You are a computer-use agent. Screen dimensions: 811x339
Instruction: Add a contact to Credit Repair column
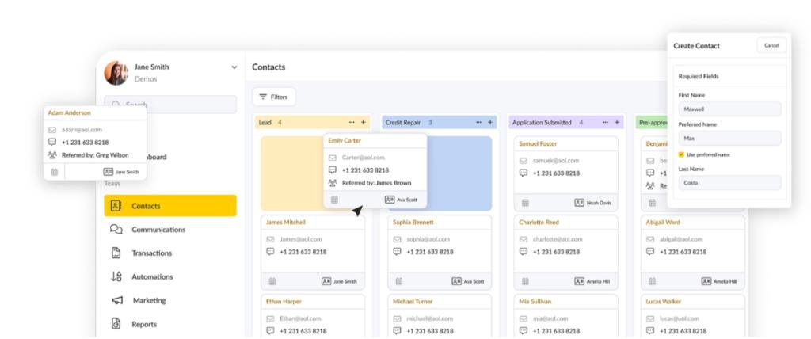pos(489,123)
